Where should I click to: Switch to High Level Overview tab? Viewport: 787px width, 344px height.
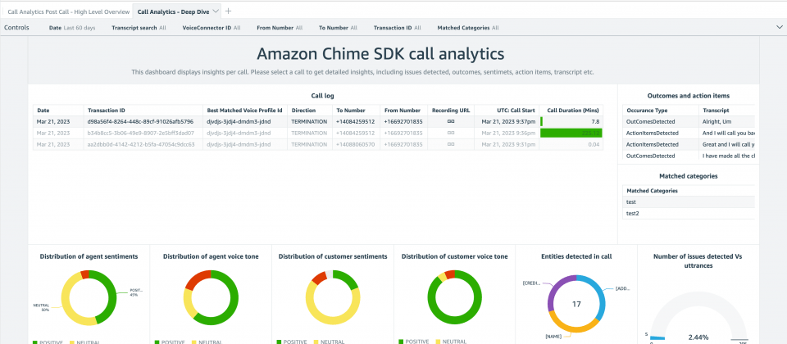click(67, 11)
